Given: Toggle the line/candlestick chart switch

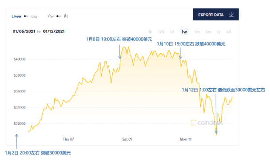Looking at the screenshot, I should (x=59, y=16).
